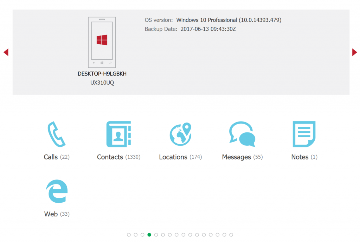360x242 pixels.
Task: Open the Notes document icon
Action: 304,134
